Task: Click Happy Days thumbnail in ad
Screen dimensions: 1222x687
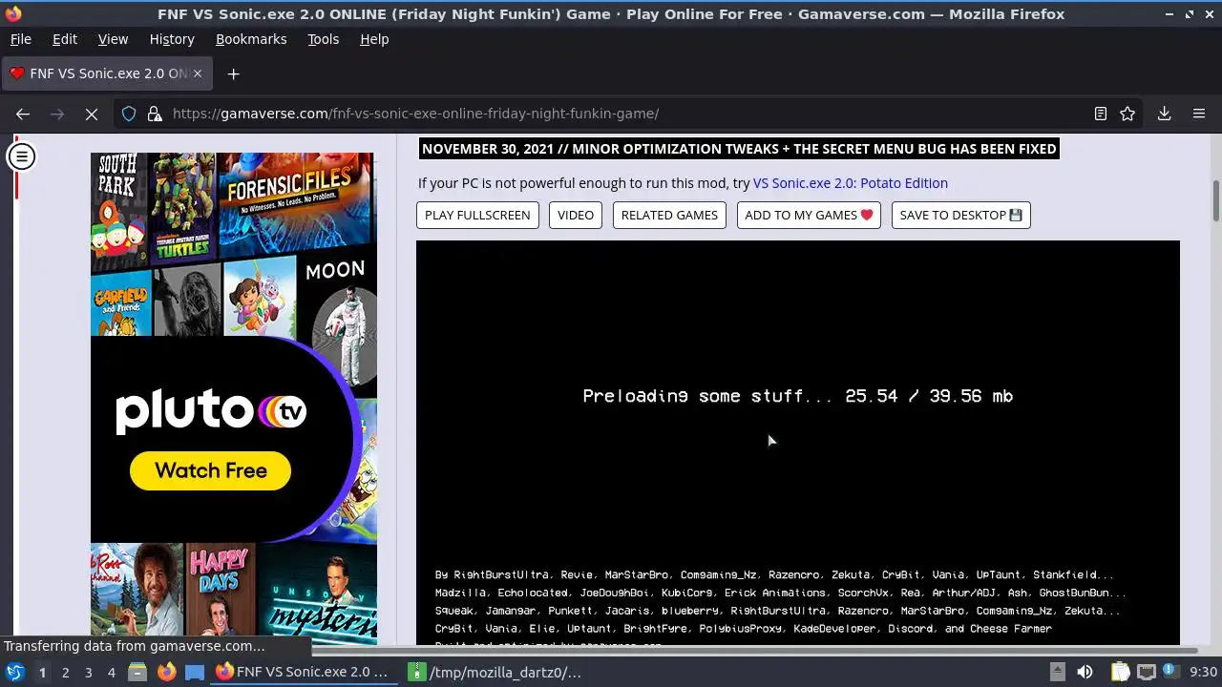Action: pos(221,591)
